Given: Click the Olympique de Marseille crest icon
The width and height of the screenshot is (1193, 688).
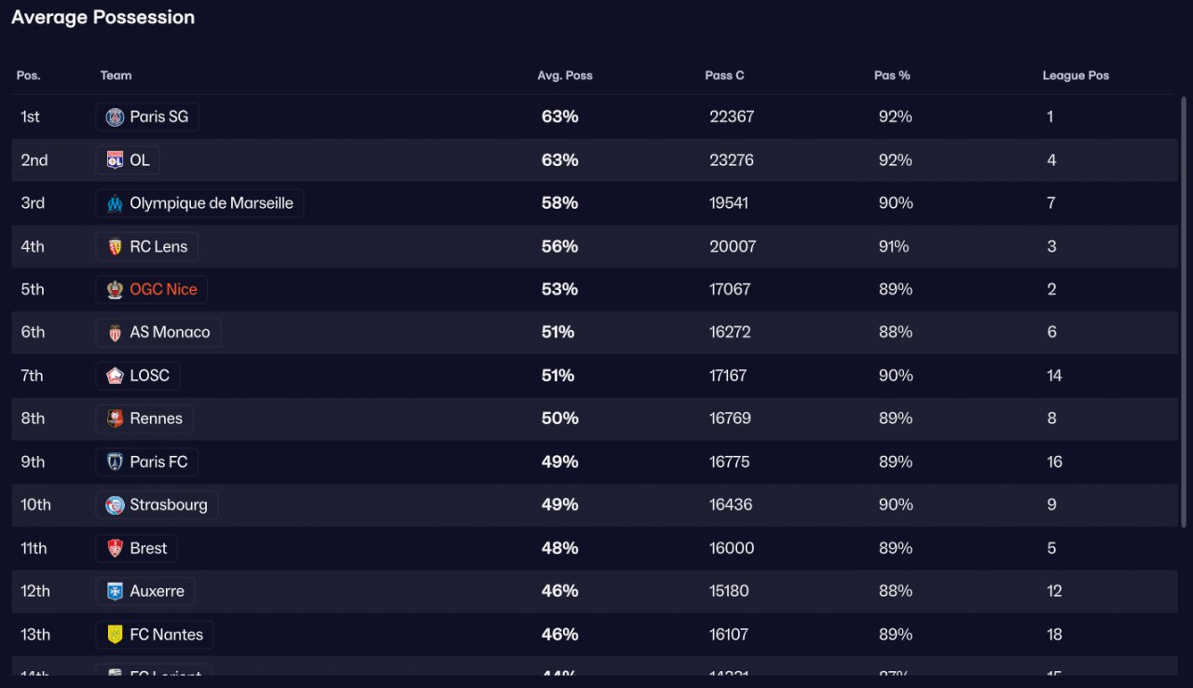Looking at the screenshot, I should point(115,203).
